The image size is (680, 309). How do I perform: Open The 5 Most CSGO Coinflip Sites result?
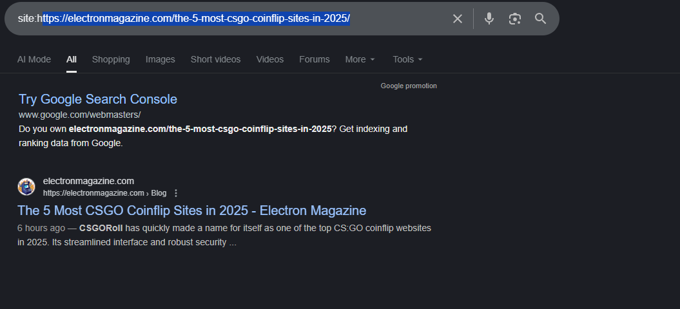click(192, 211)
